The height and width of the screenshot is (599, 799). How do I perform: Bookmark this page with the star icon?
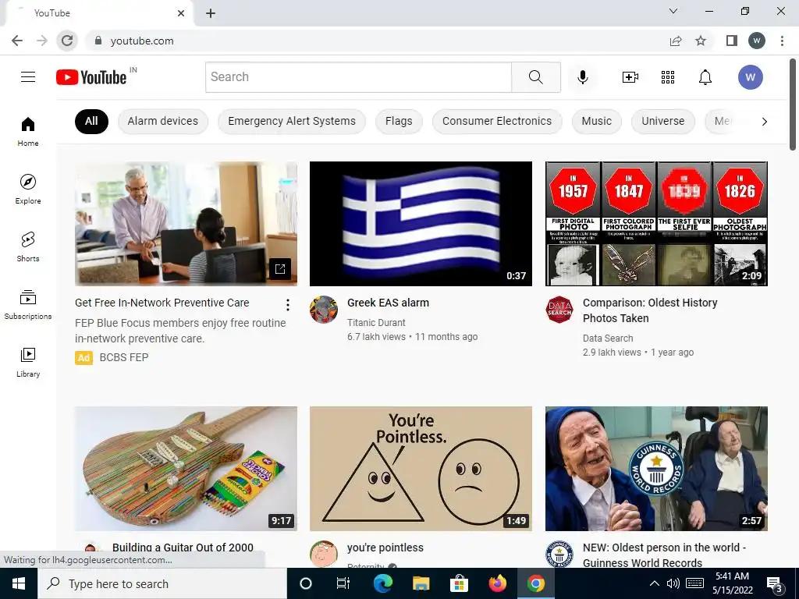tap(701, 41)
